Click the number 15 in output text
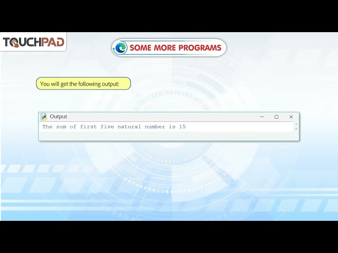 tap(182, 126)
